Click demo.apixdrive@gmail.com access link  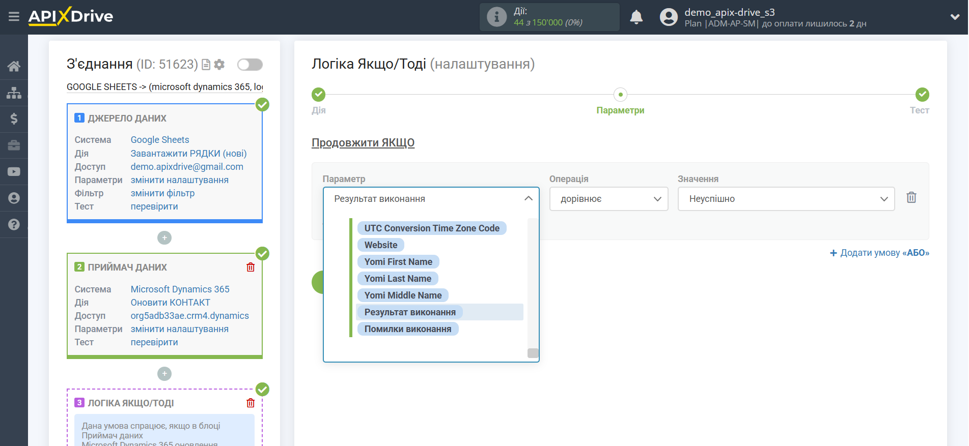187,167
